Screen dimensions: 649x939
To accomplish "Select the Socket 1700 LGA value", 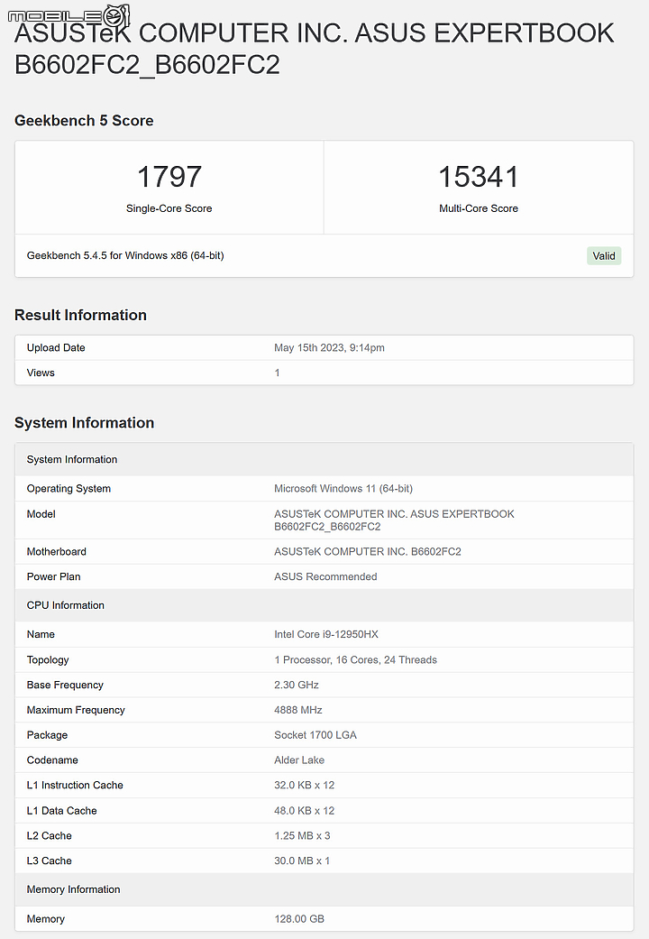I will (315, 735).
